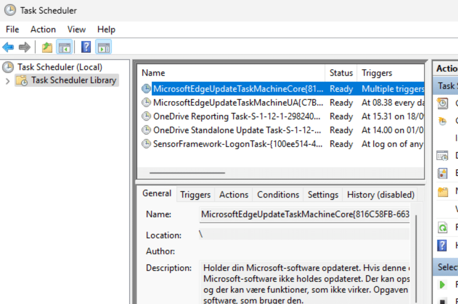Click the clock icon of MicrosoftEdgeUpdateTaskMachineUA row
Image resolution: width=458 pixels, height=304 pixels.
pos(146,102)
